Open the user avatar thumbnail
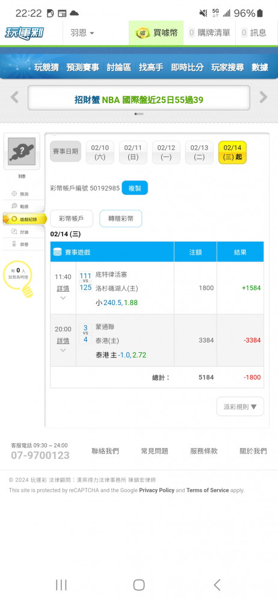 (22, 152)
